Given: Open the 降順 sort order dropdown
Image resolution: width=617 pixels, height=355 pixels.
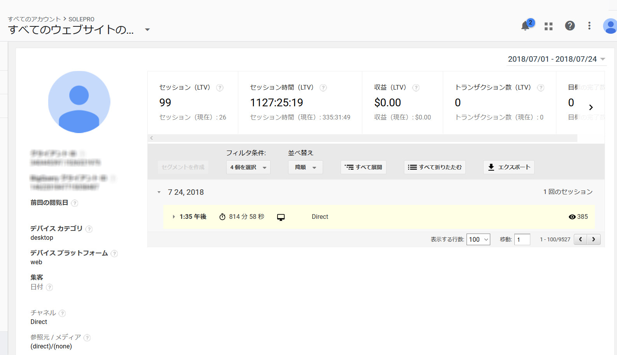Looking at the screenshot, I should point(305,167).
